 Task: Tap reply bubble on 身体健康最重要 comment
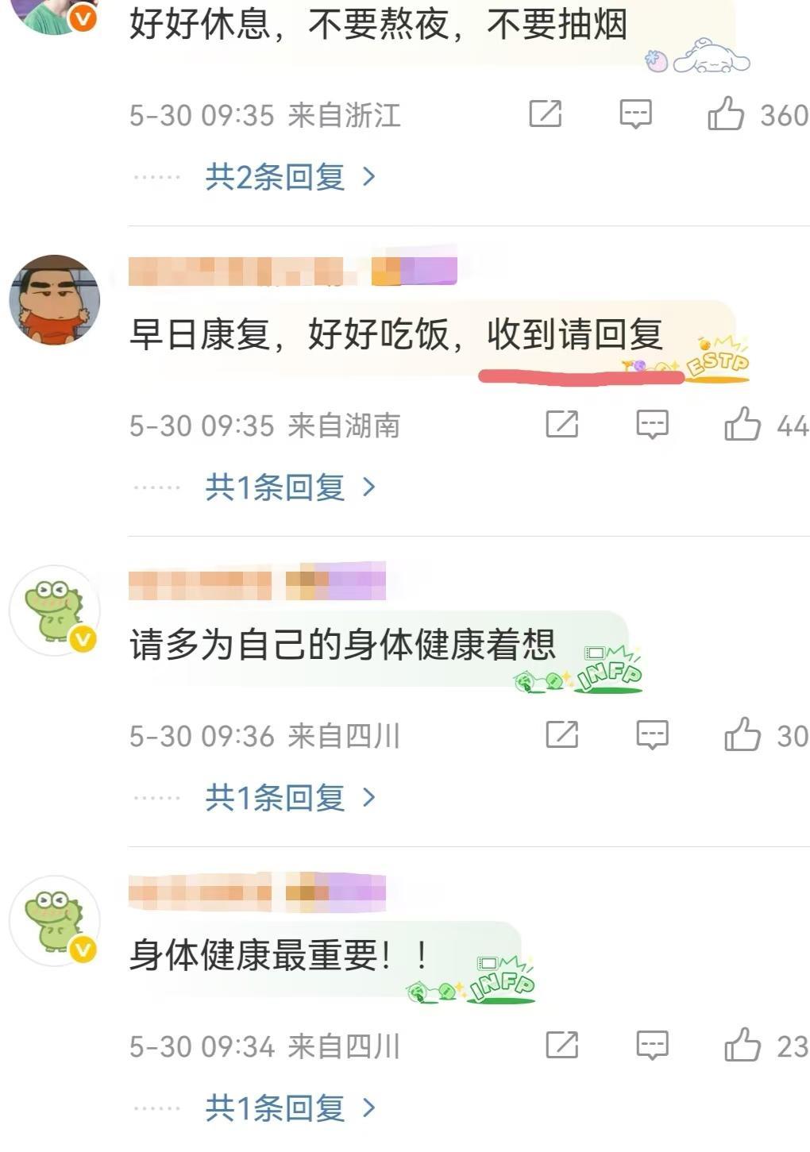click(x=653, y=1046)
